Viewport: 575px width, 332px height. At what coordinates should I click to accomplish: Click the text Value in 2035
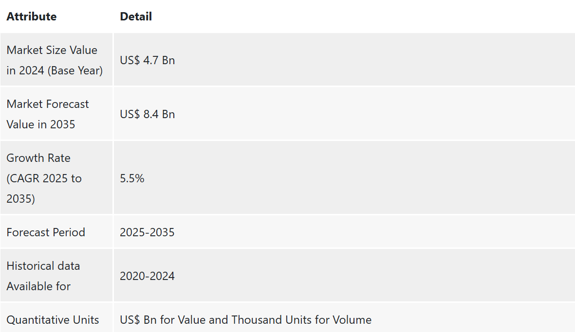[x=41, y=124]
